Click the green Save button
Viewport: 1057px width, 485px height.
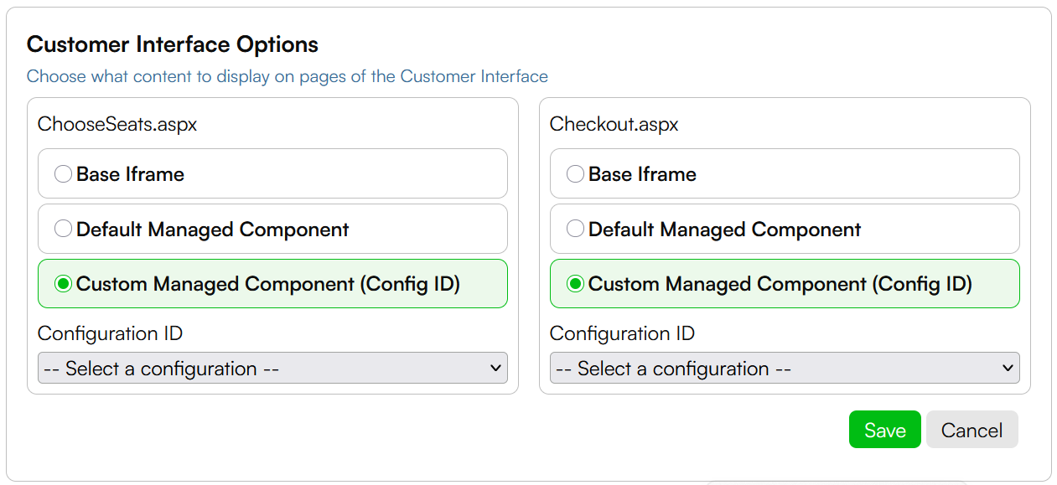point(885,430)
